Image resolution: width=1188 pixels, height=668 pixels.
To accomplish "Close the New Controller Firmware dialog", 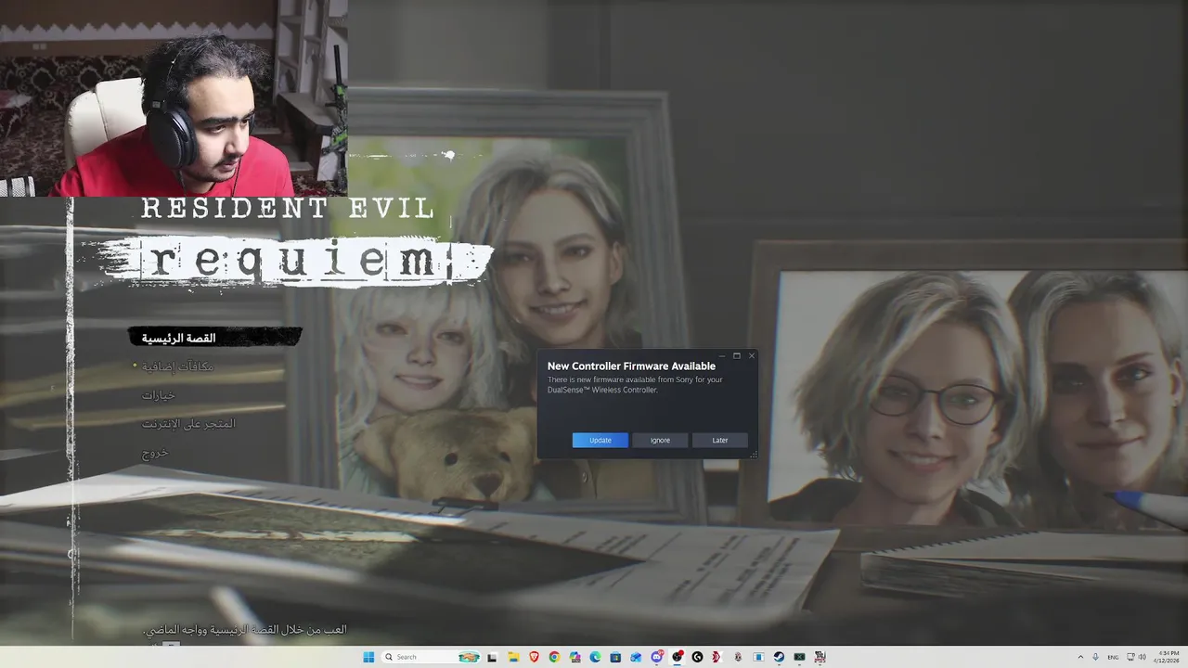I will point(752,355).
